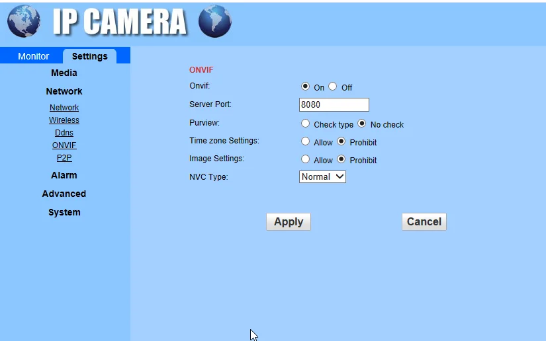Image resolution: width=546 pixels, height=341 pixels.
Task: Set Image Settings to Prohibit
Action: click(341, 159)
